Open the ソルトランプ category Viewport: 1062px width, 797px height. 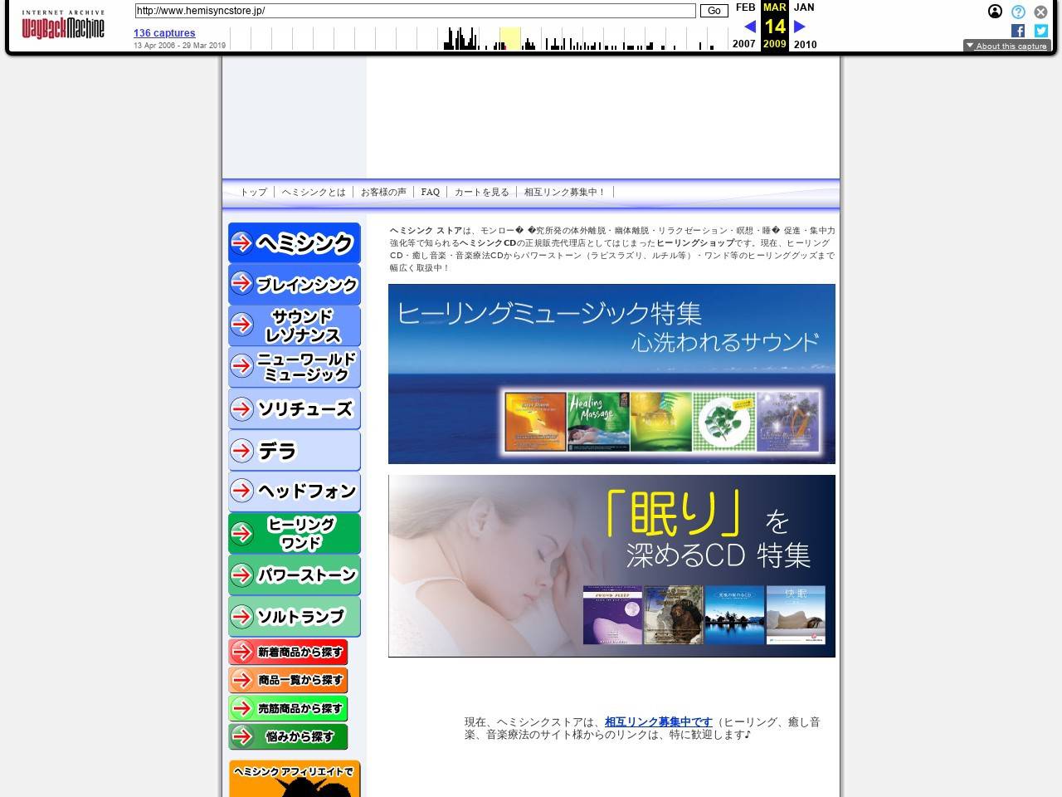click(x=294, y=616)
